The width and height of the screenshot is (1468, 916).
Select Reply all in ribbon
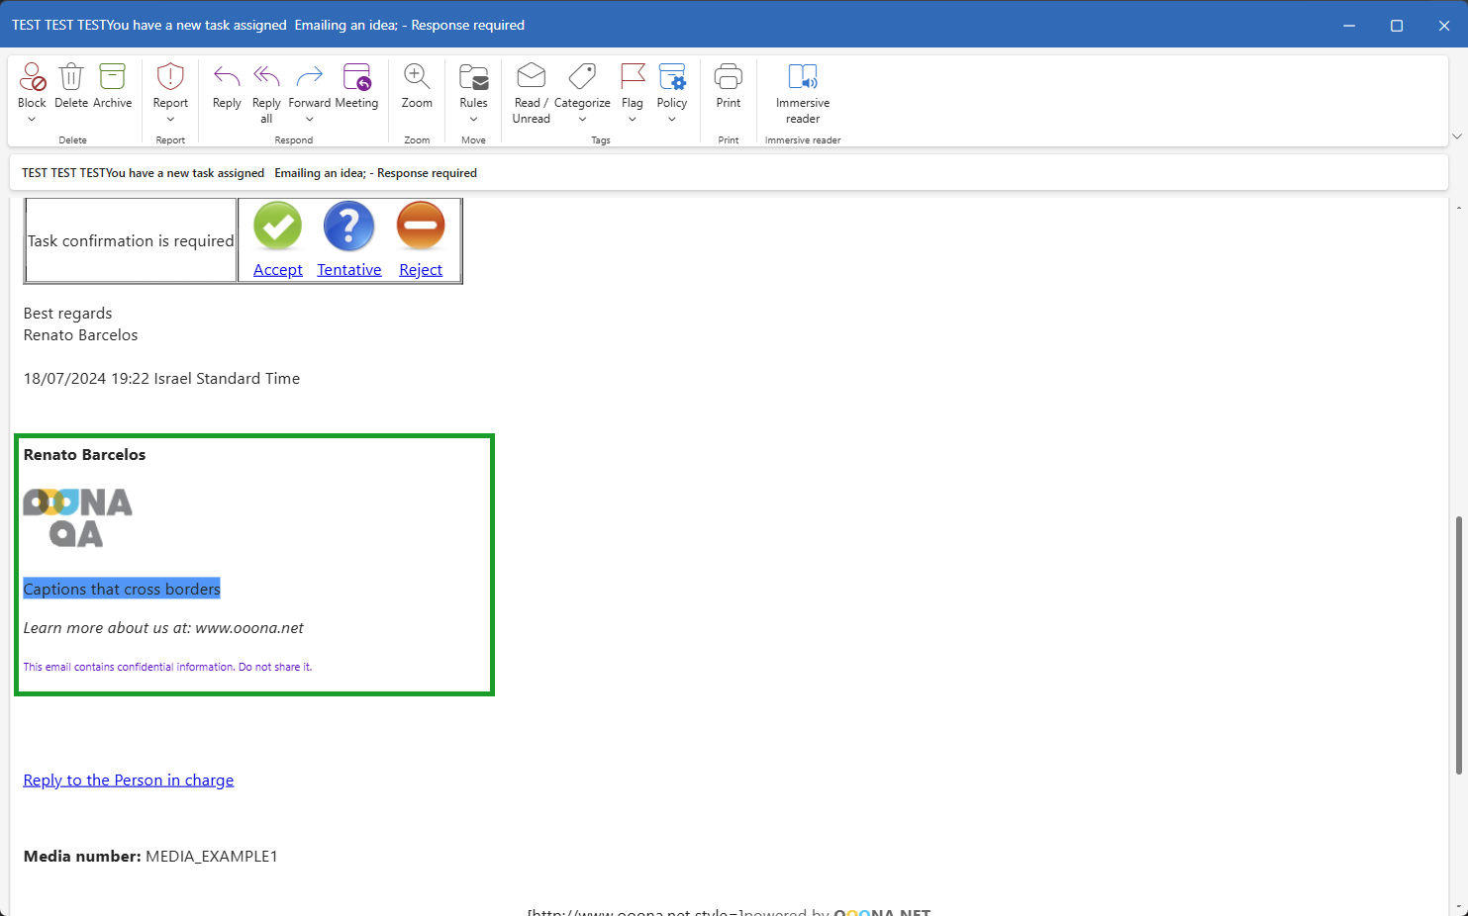tap(266, 77)
